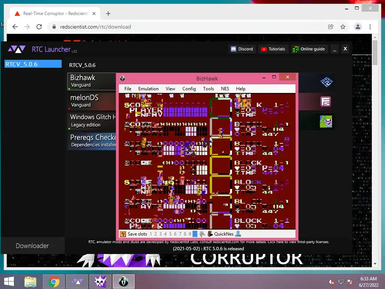Select highlighted save slot 0 in BizHawk
This screenshot has height=289, width=385.
coord(195,234)
